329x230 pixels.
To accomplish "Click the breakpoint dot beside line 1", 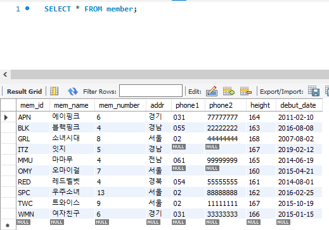I will [27, 8].
